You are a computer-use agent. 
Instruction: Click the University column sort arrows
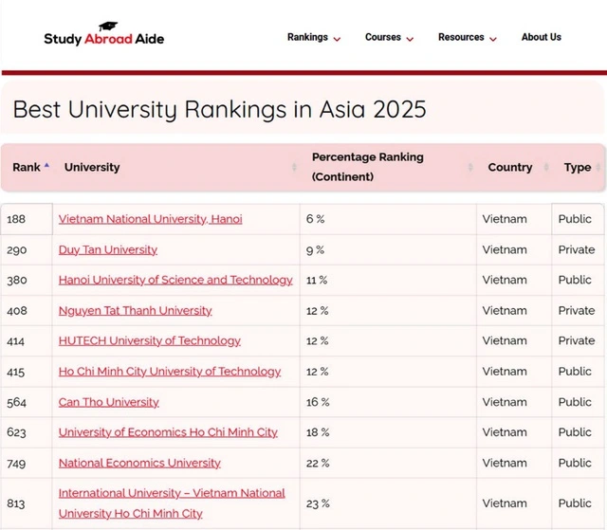(294, 167)
